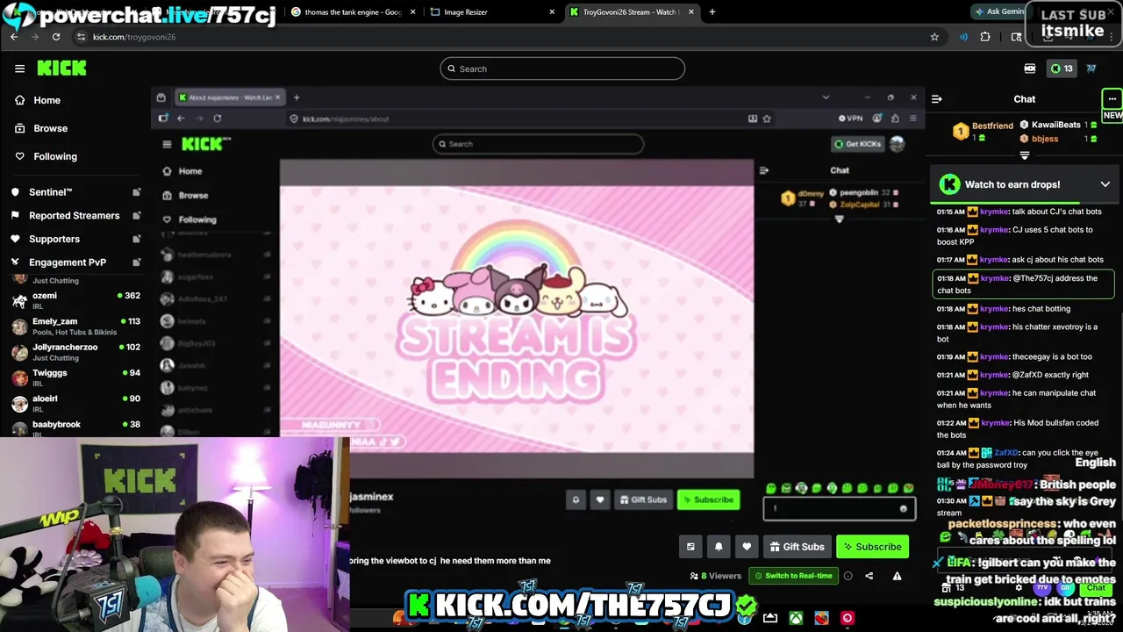Open aloeirl's channel from the sidebar
This screenshot has width=1123, height=632.
(75, 403)
